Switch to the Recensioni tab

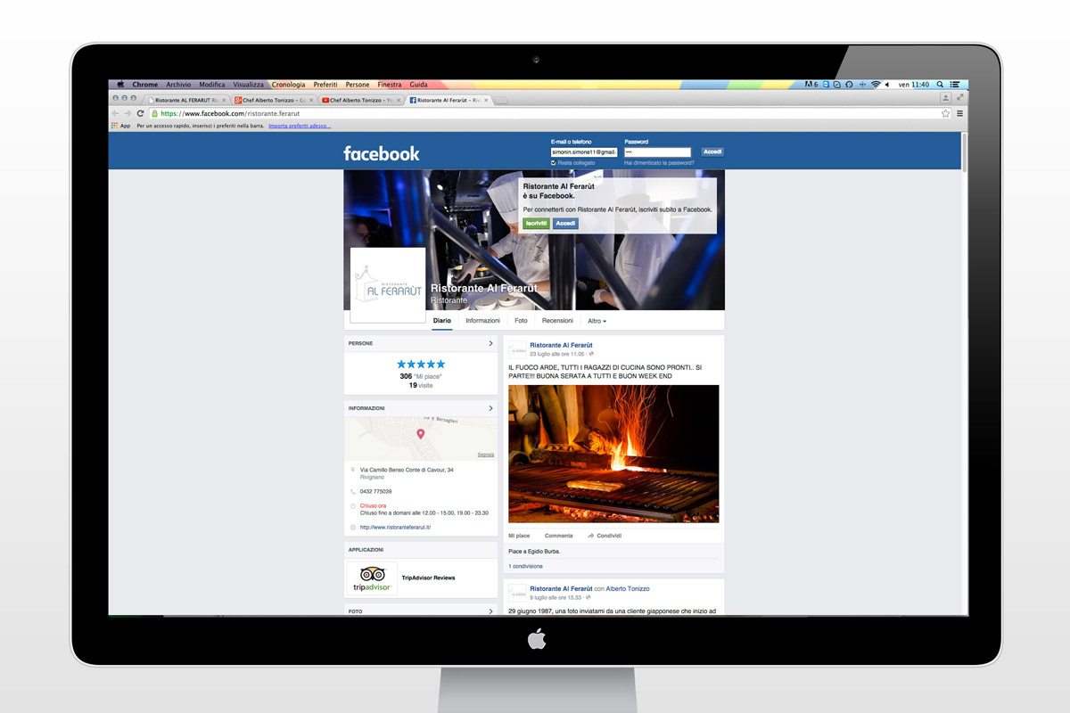click(557, 321)
